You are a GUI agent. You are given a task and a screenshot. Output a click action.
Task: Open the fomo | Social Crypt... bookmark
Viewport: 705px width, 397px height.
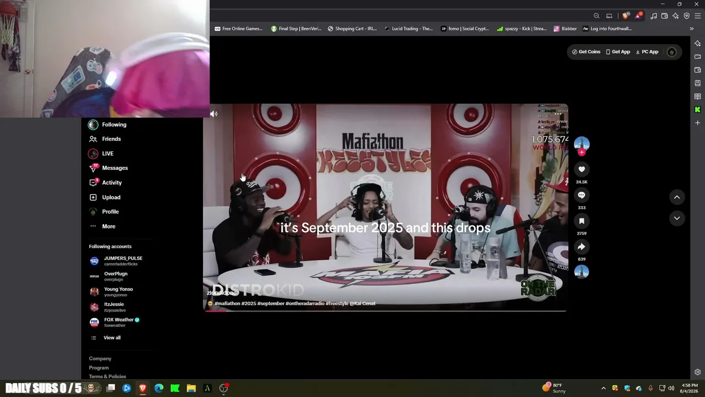465,29
